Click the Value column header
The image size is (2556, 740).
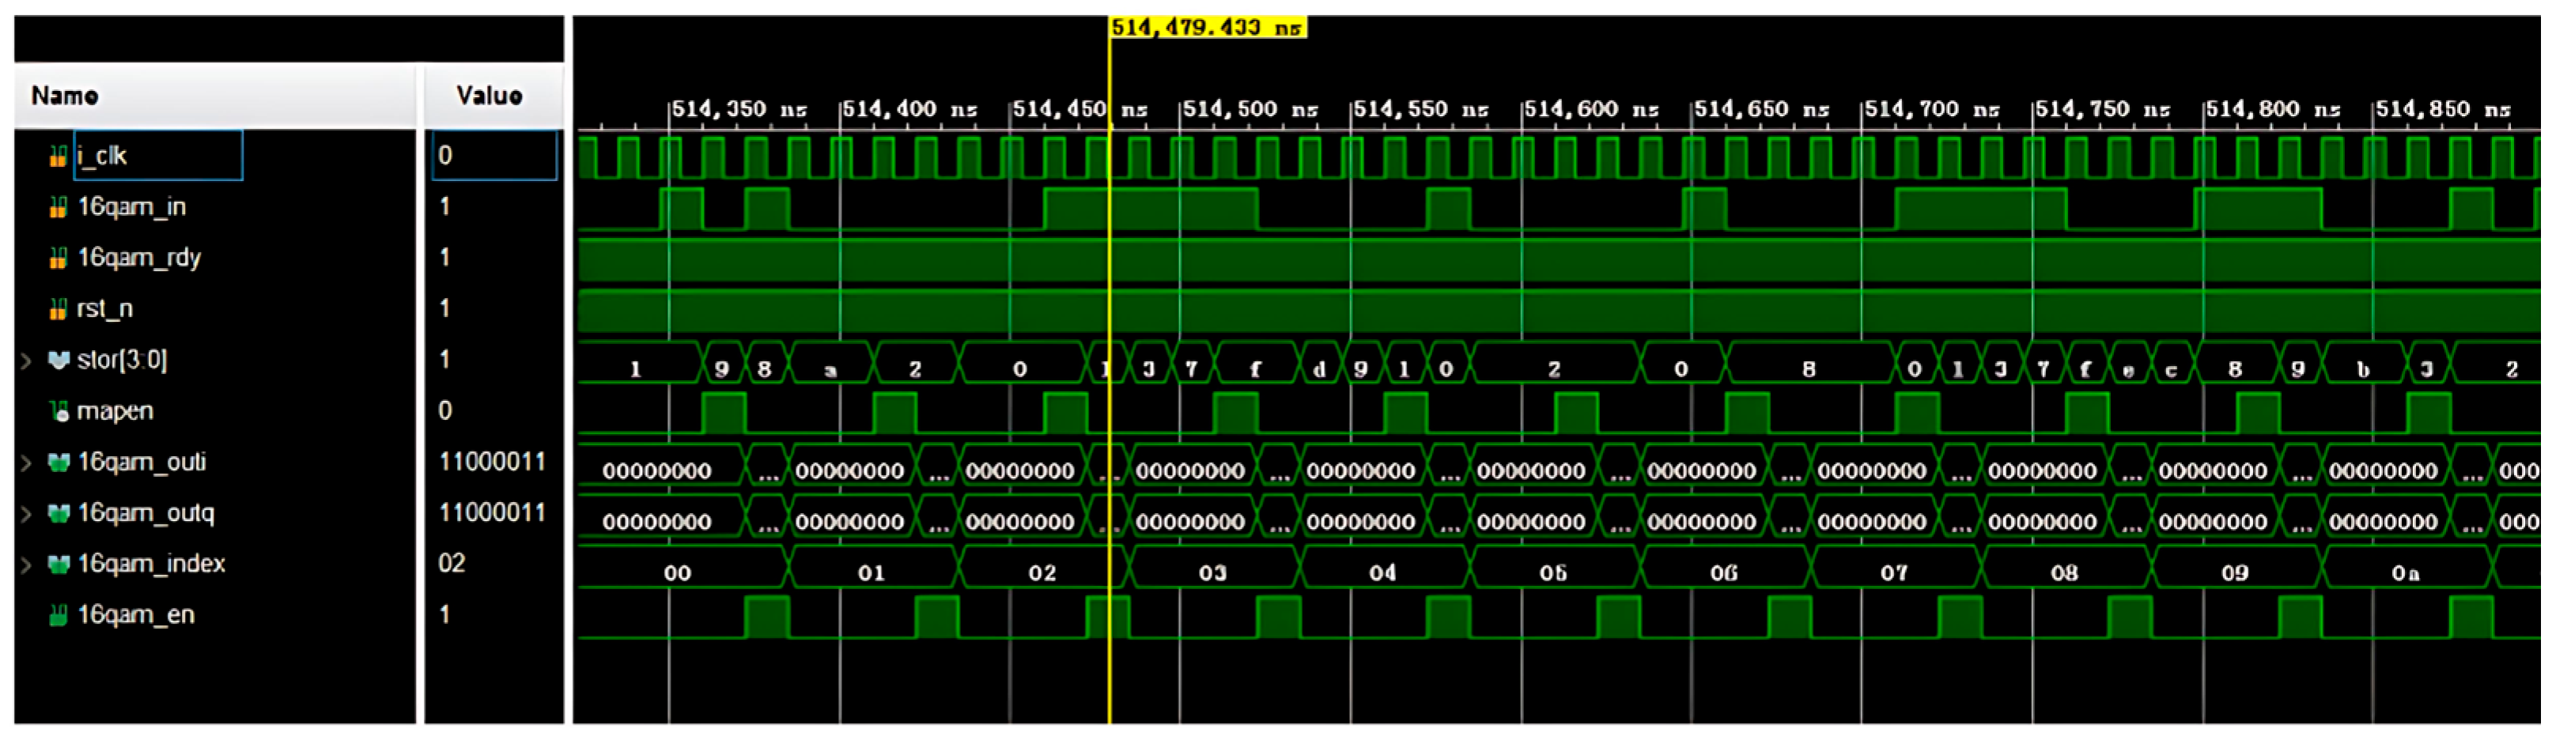(491, 95)
